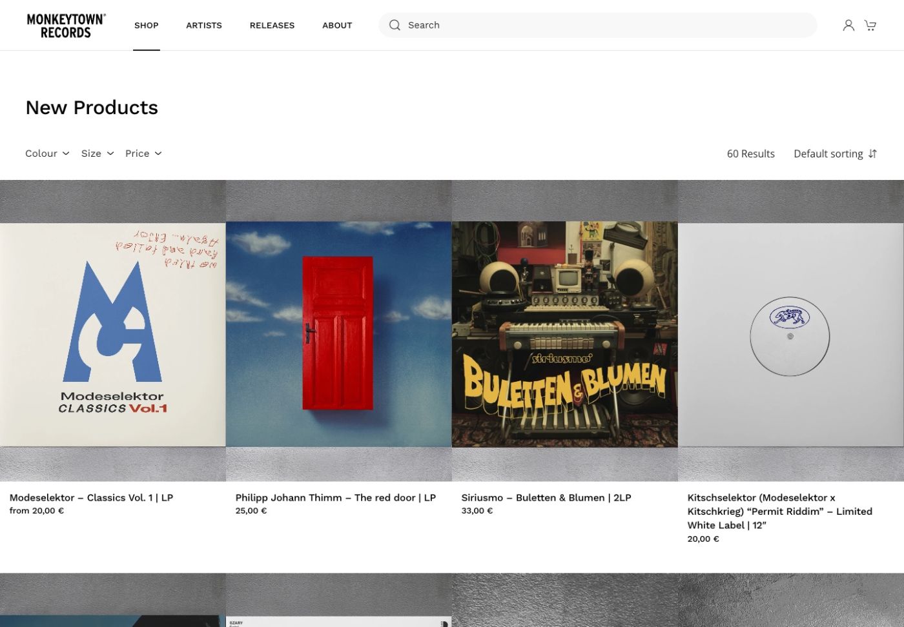The width and height of the screenshot is (904, 627).
Task: Open the Artists menu item
Action: point(204,25)
